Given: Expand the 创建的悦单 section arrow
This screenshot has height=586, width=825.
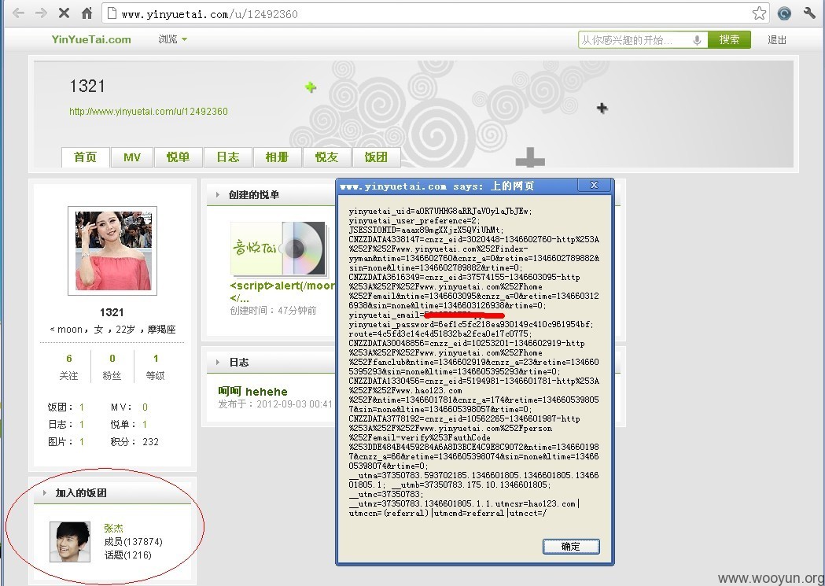Looking at the screenshot, I should (218, 194).
